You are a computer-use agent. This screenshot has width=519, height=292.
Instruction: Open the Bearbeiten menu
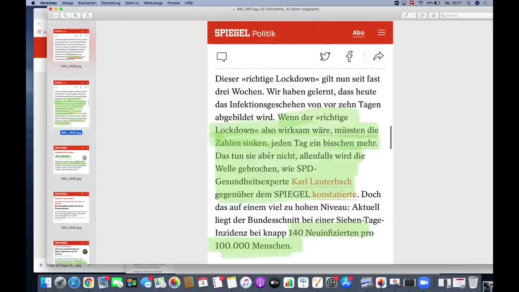(87, 3)
